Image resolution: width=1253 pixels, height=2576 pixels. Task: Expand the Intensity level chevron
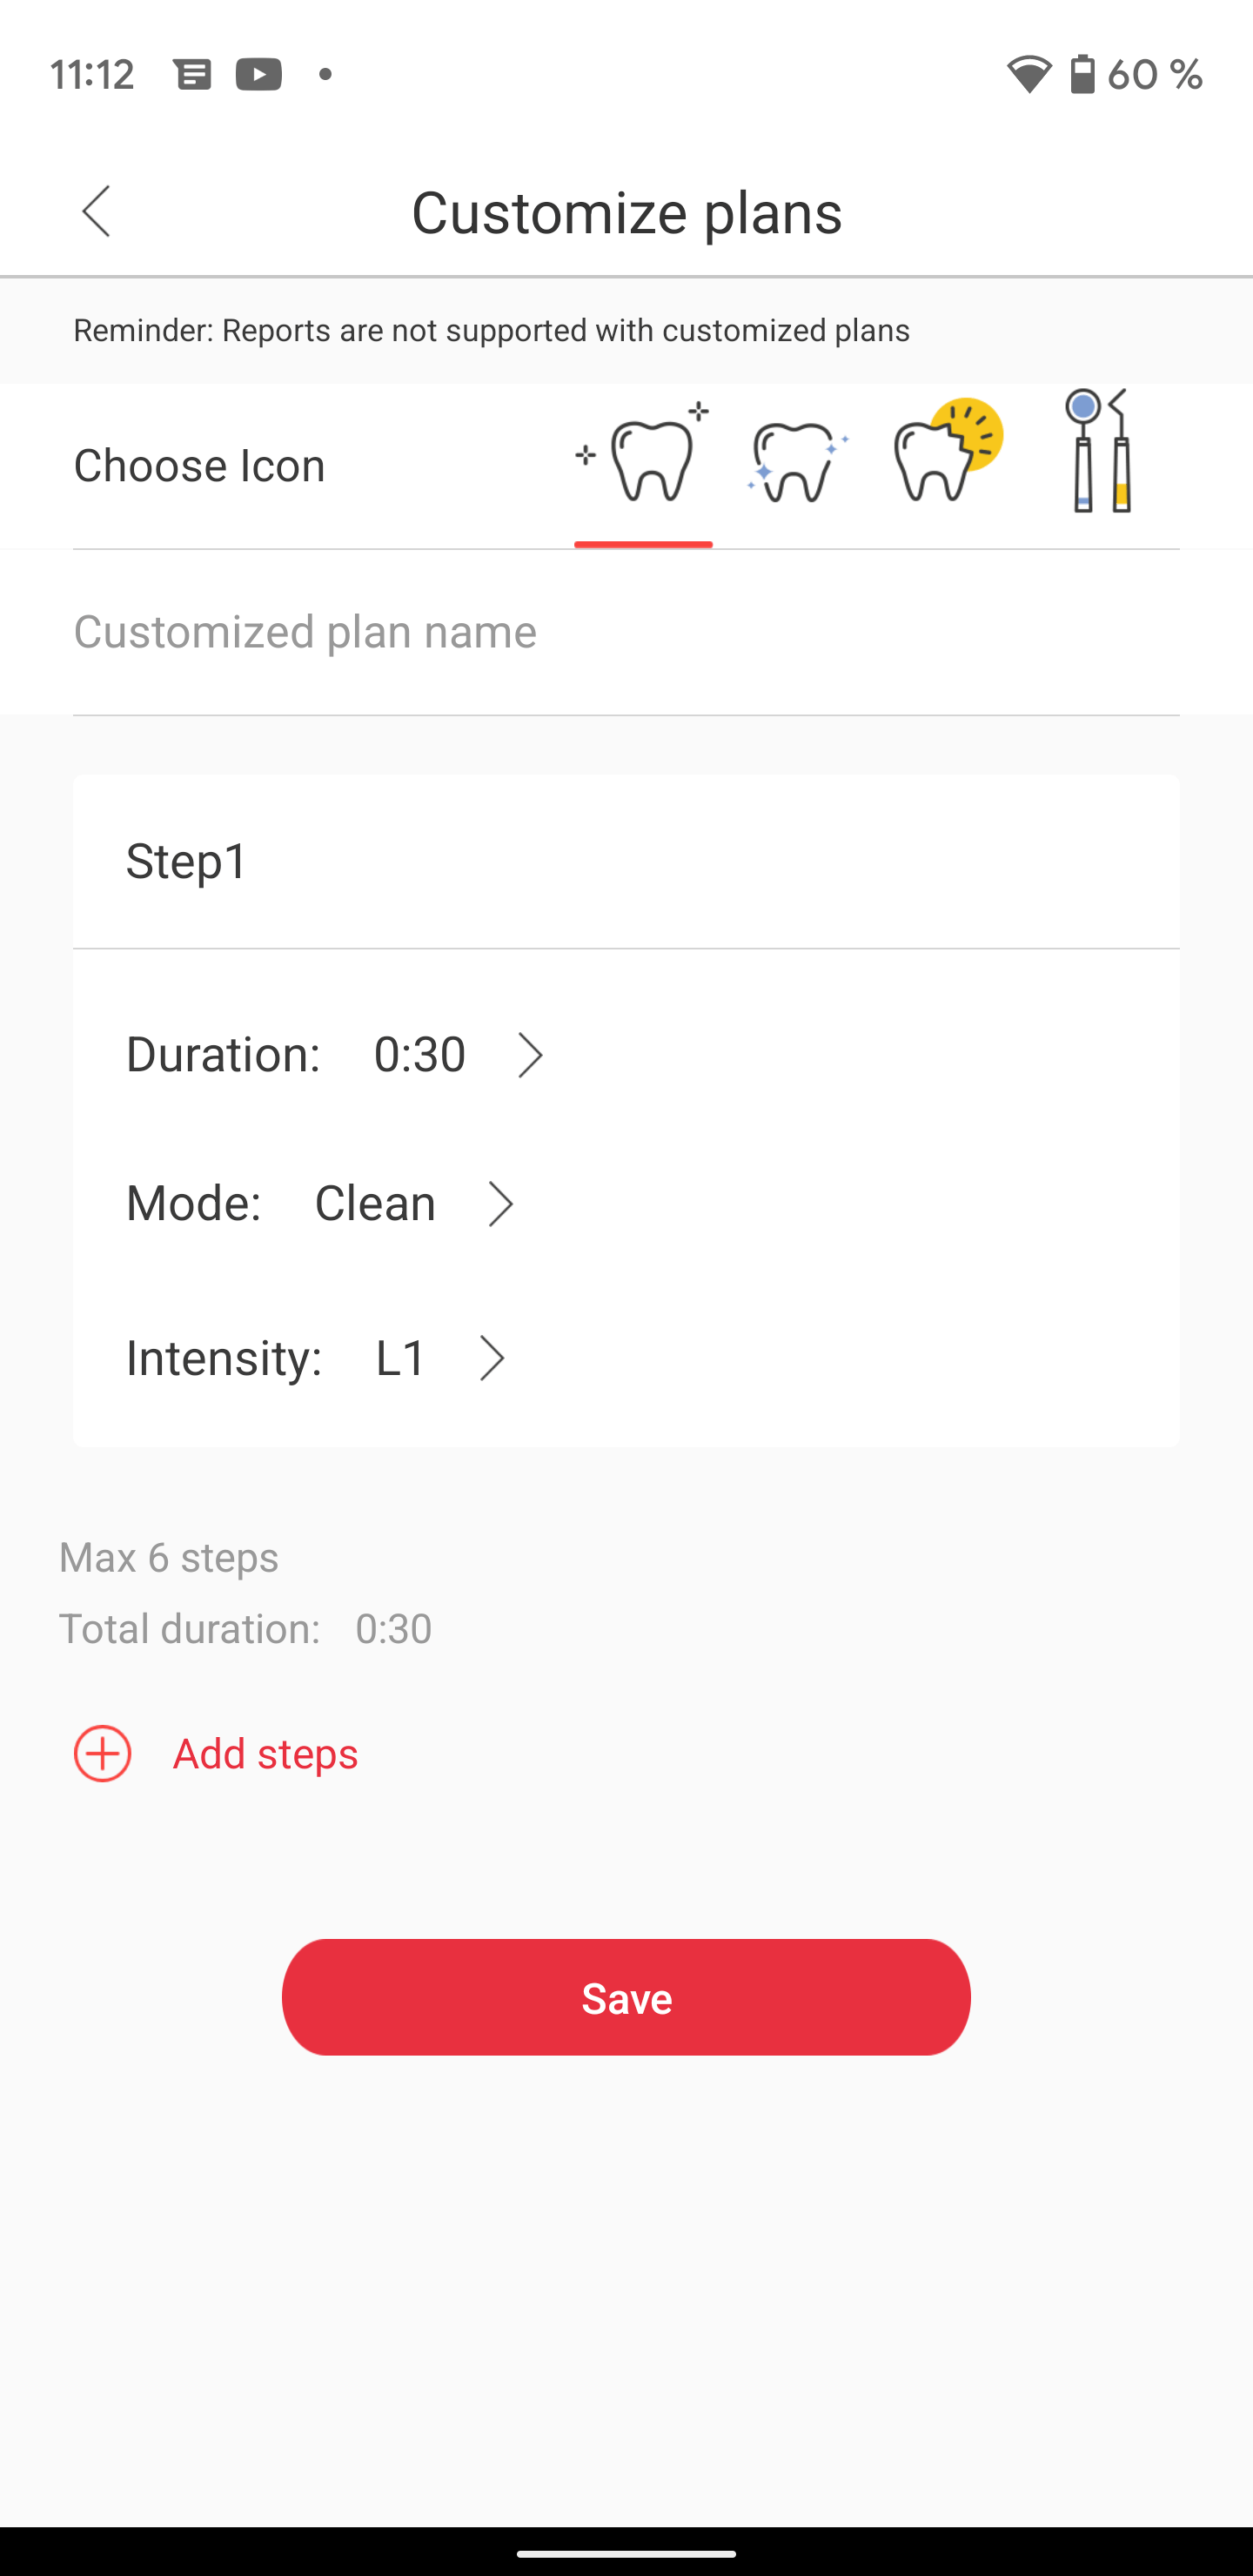pos(491,1358)
